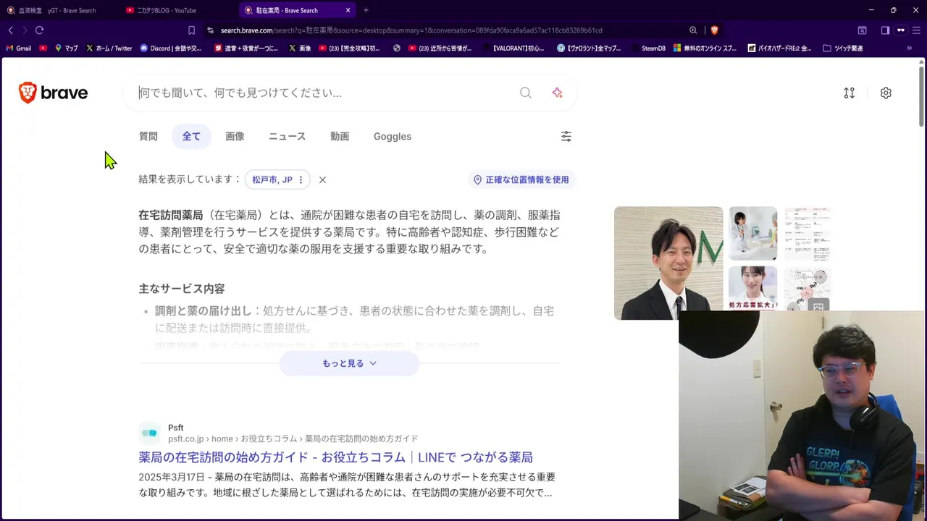927x521 pixels.
Task: Switch to 血液検査 γGT browser tab
Action: pyautogui.click(x=58, y=10)
